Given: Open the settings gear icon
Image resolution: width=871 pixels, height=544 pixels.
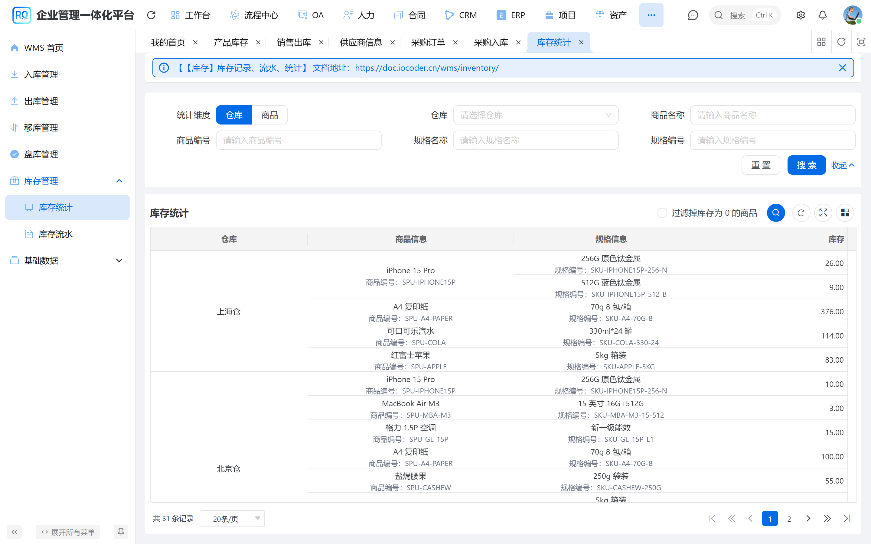Looking at the screenshot, I should click(801, 15).
